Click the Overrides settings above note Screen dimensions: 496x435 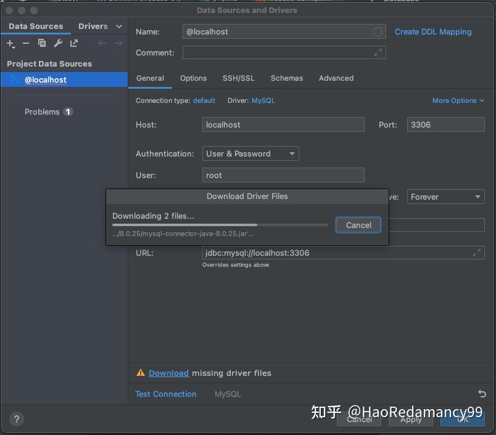coord(236,265)
